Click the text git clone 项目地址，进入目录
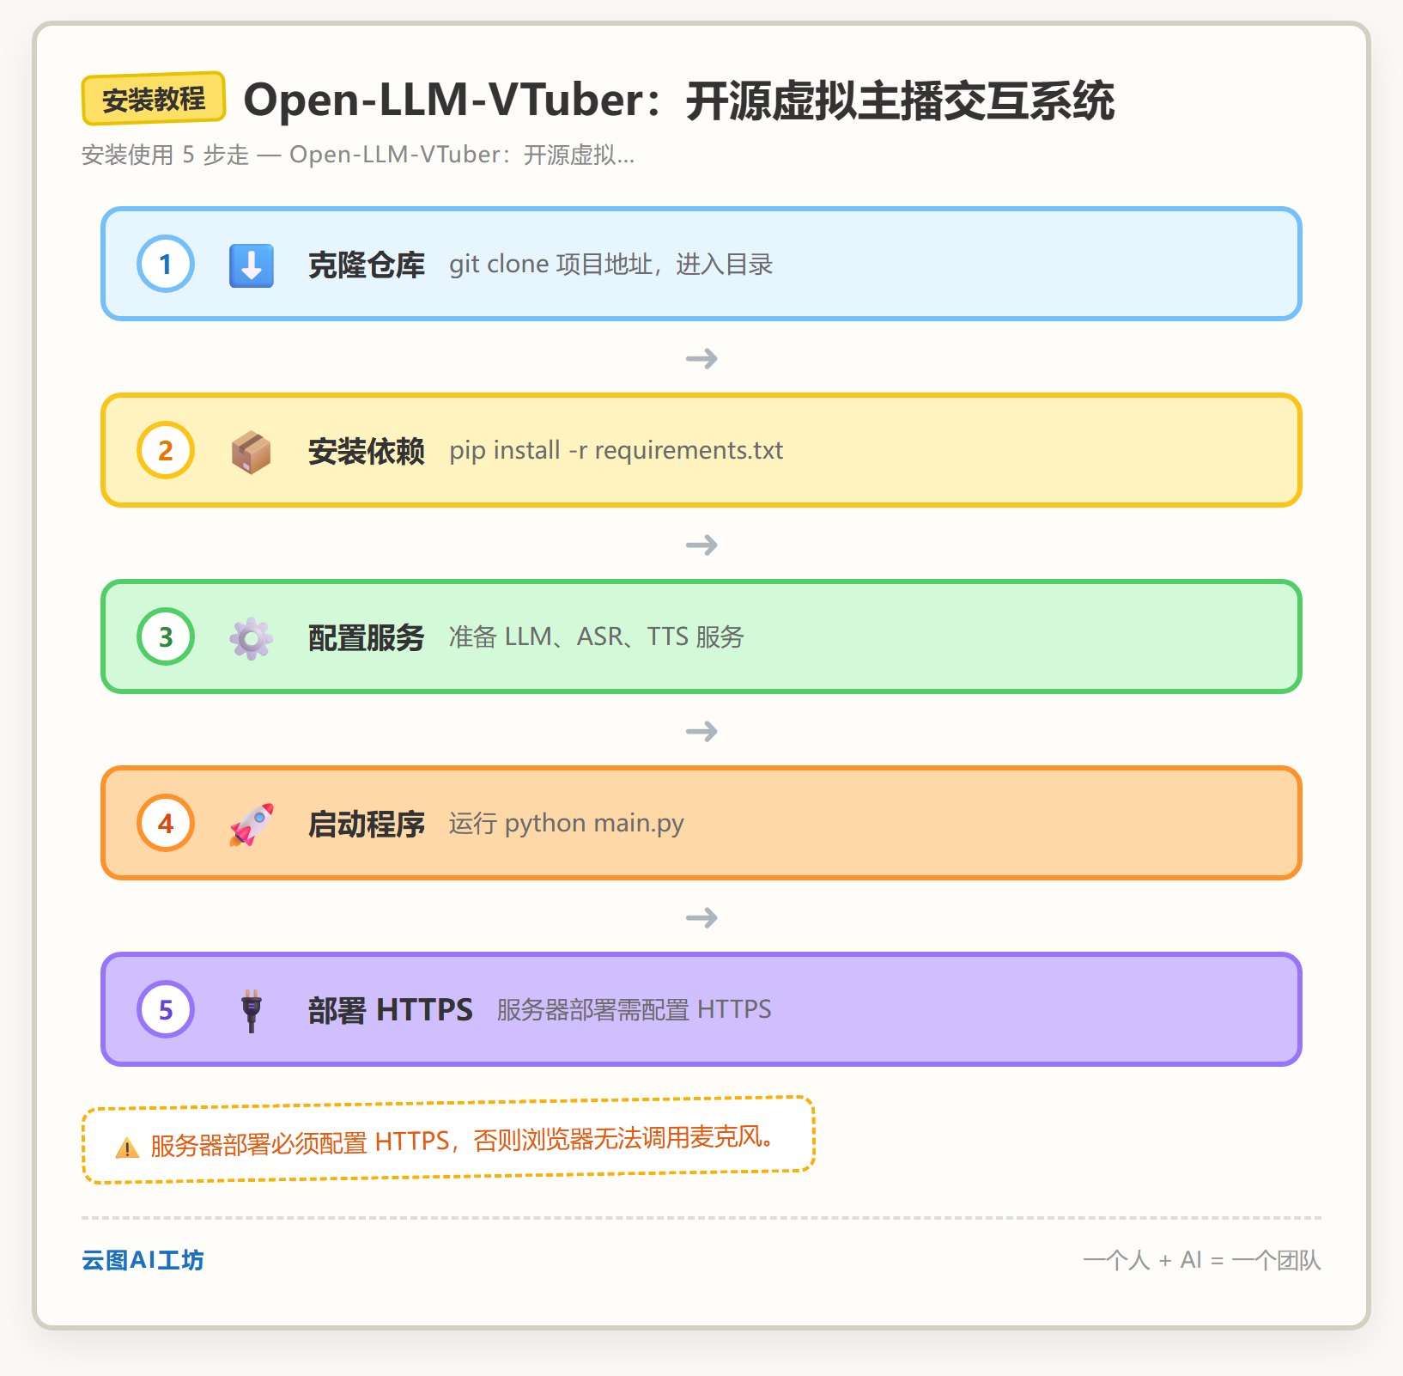This screenshot has height=1376, width=1403. point(611,265)
